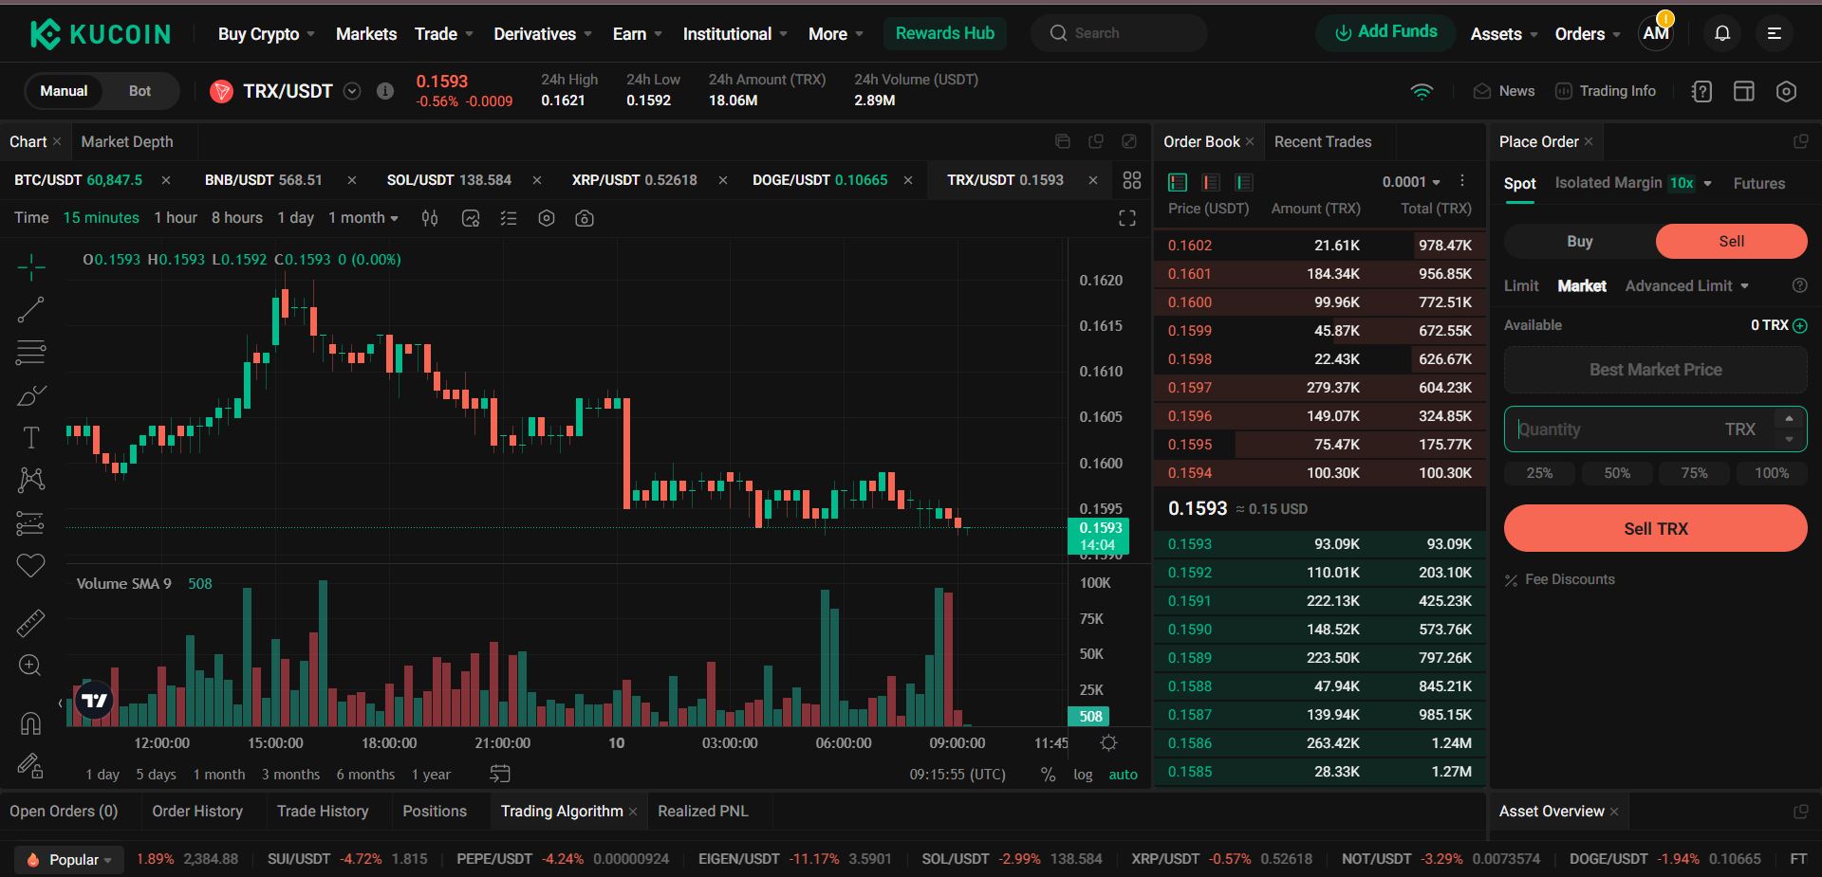Open the Earn dropdown menu
This screenshot has width=1822, height=877.
[x=638, y=34]
